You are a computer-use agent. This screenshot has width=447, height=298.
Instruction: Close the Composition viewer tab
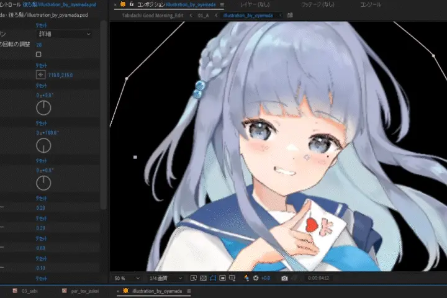[x=115, y=4]
